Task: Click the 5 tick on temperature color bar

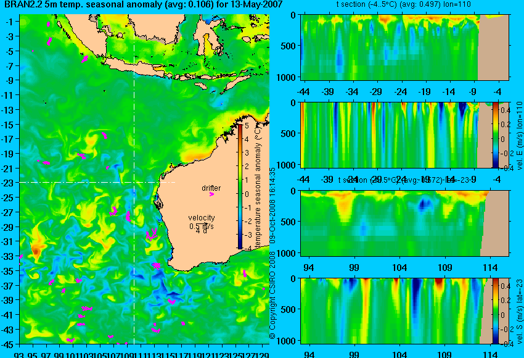Action: pyautogui.click(x=247, y=126)
